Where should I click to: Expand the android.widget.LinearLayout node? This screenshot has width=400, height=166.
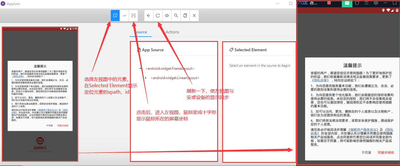click(146, 78)
